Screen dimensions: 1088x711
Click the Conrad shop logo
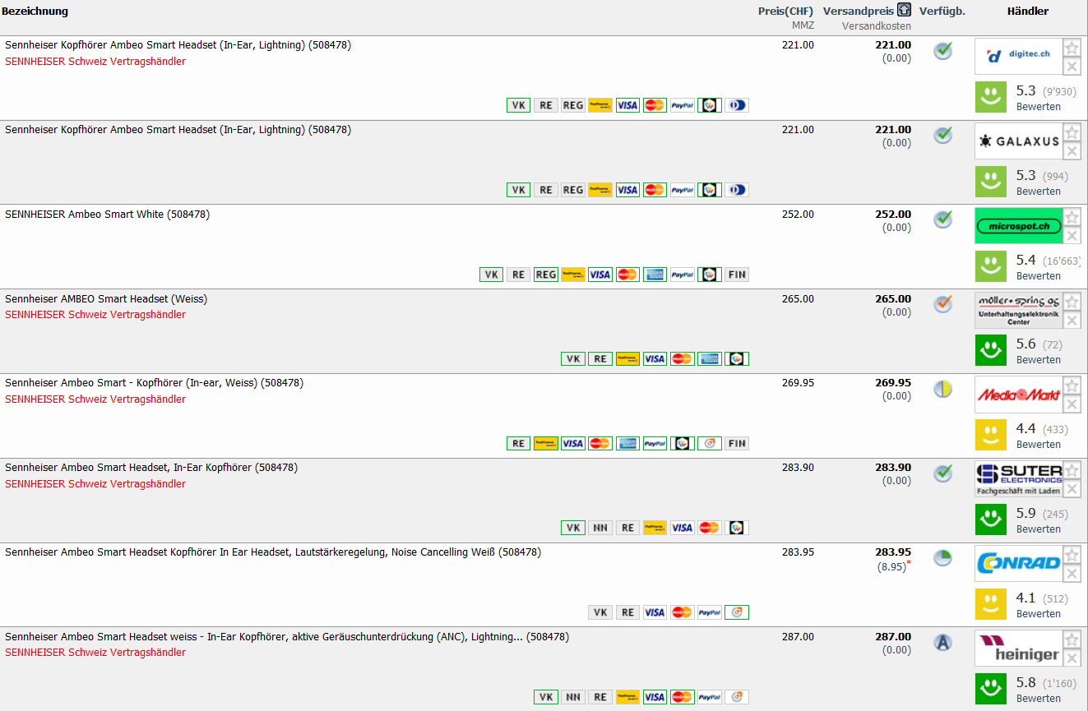[x=1018, y=564]
